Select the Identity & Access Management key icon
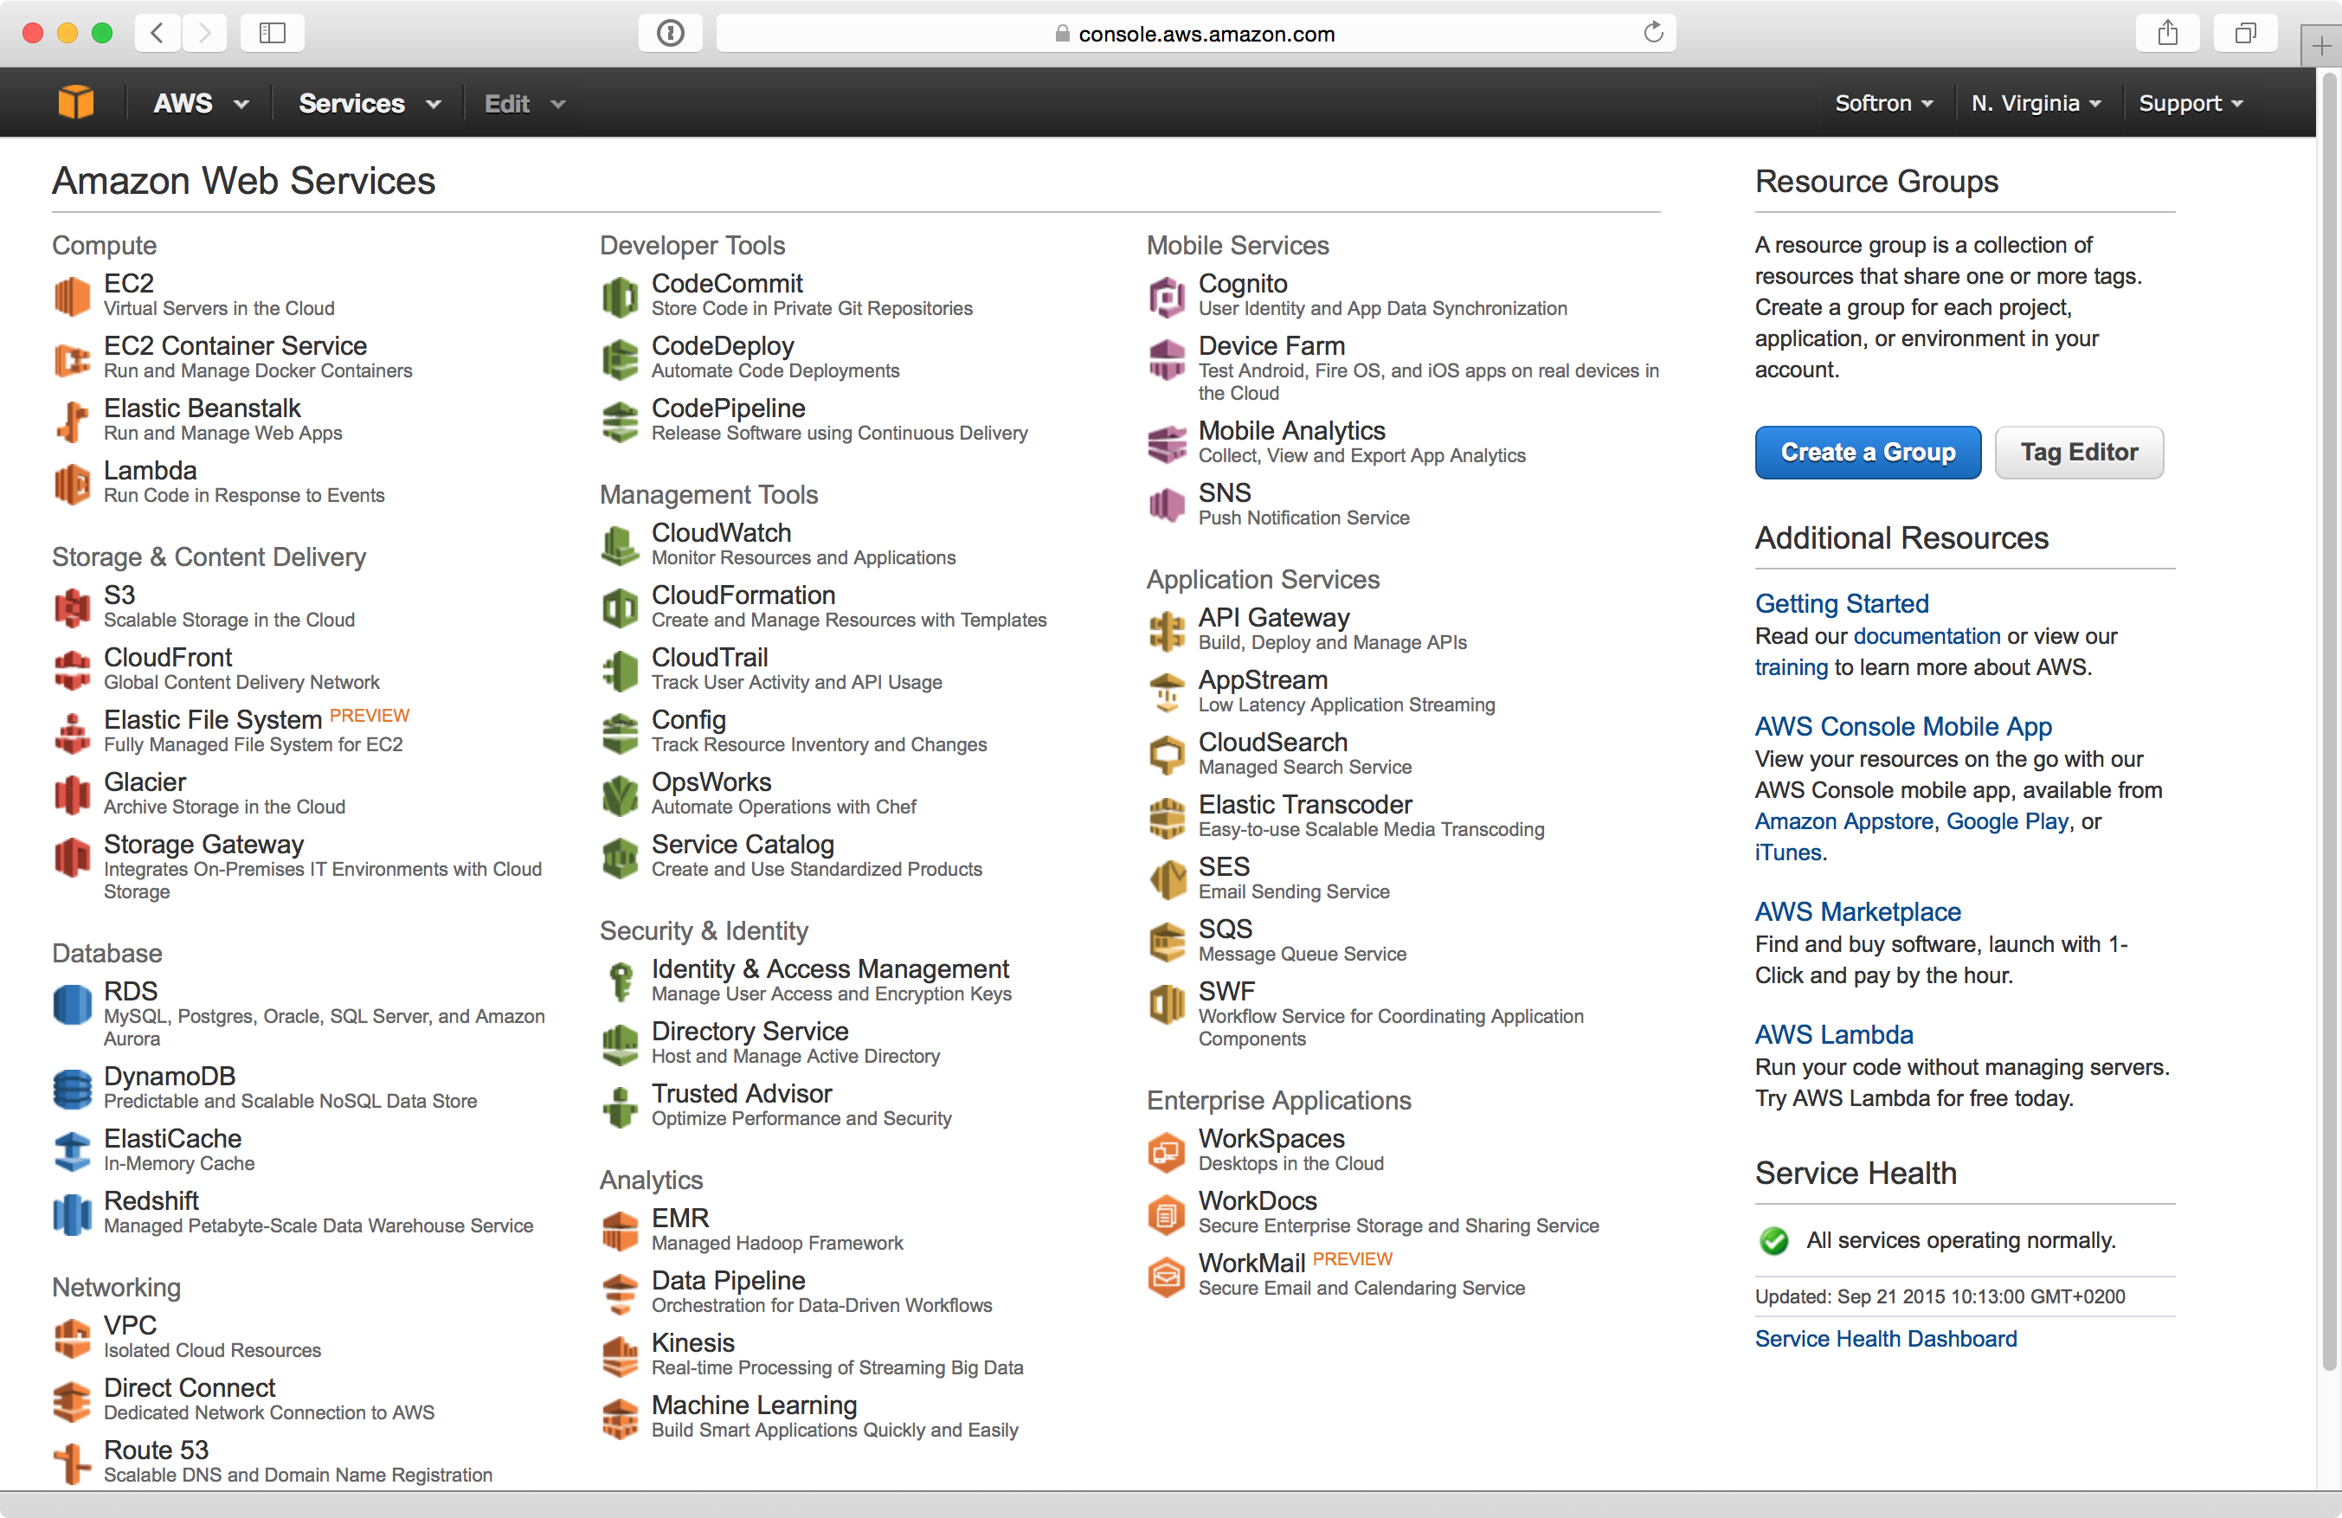Screen dimensions: 2342x1518 pos(620,981)
